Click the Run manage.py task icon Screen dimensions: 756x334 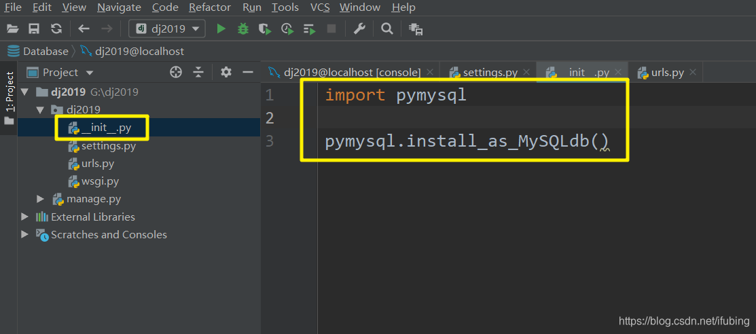(416, 29)
